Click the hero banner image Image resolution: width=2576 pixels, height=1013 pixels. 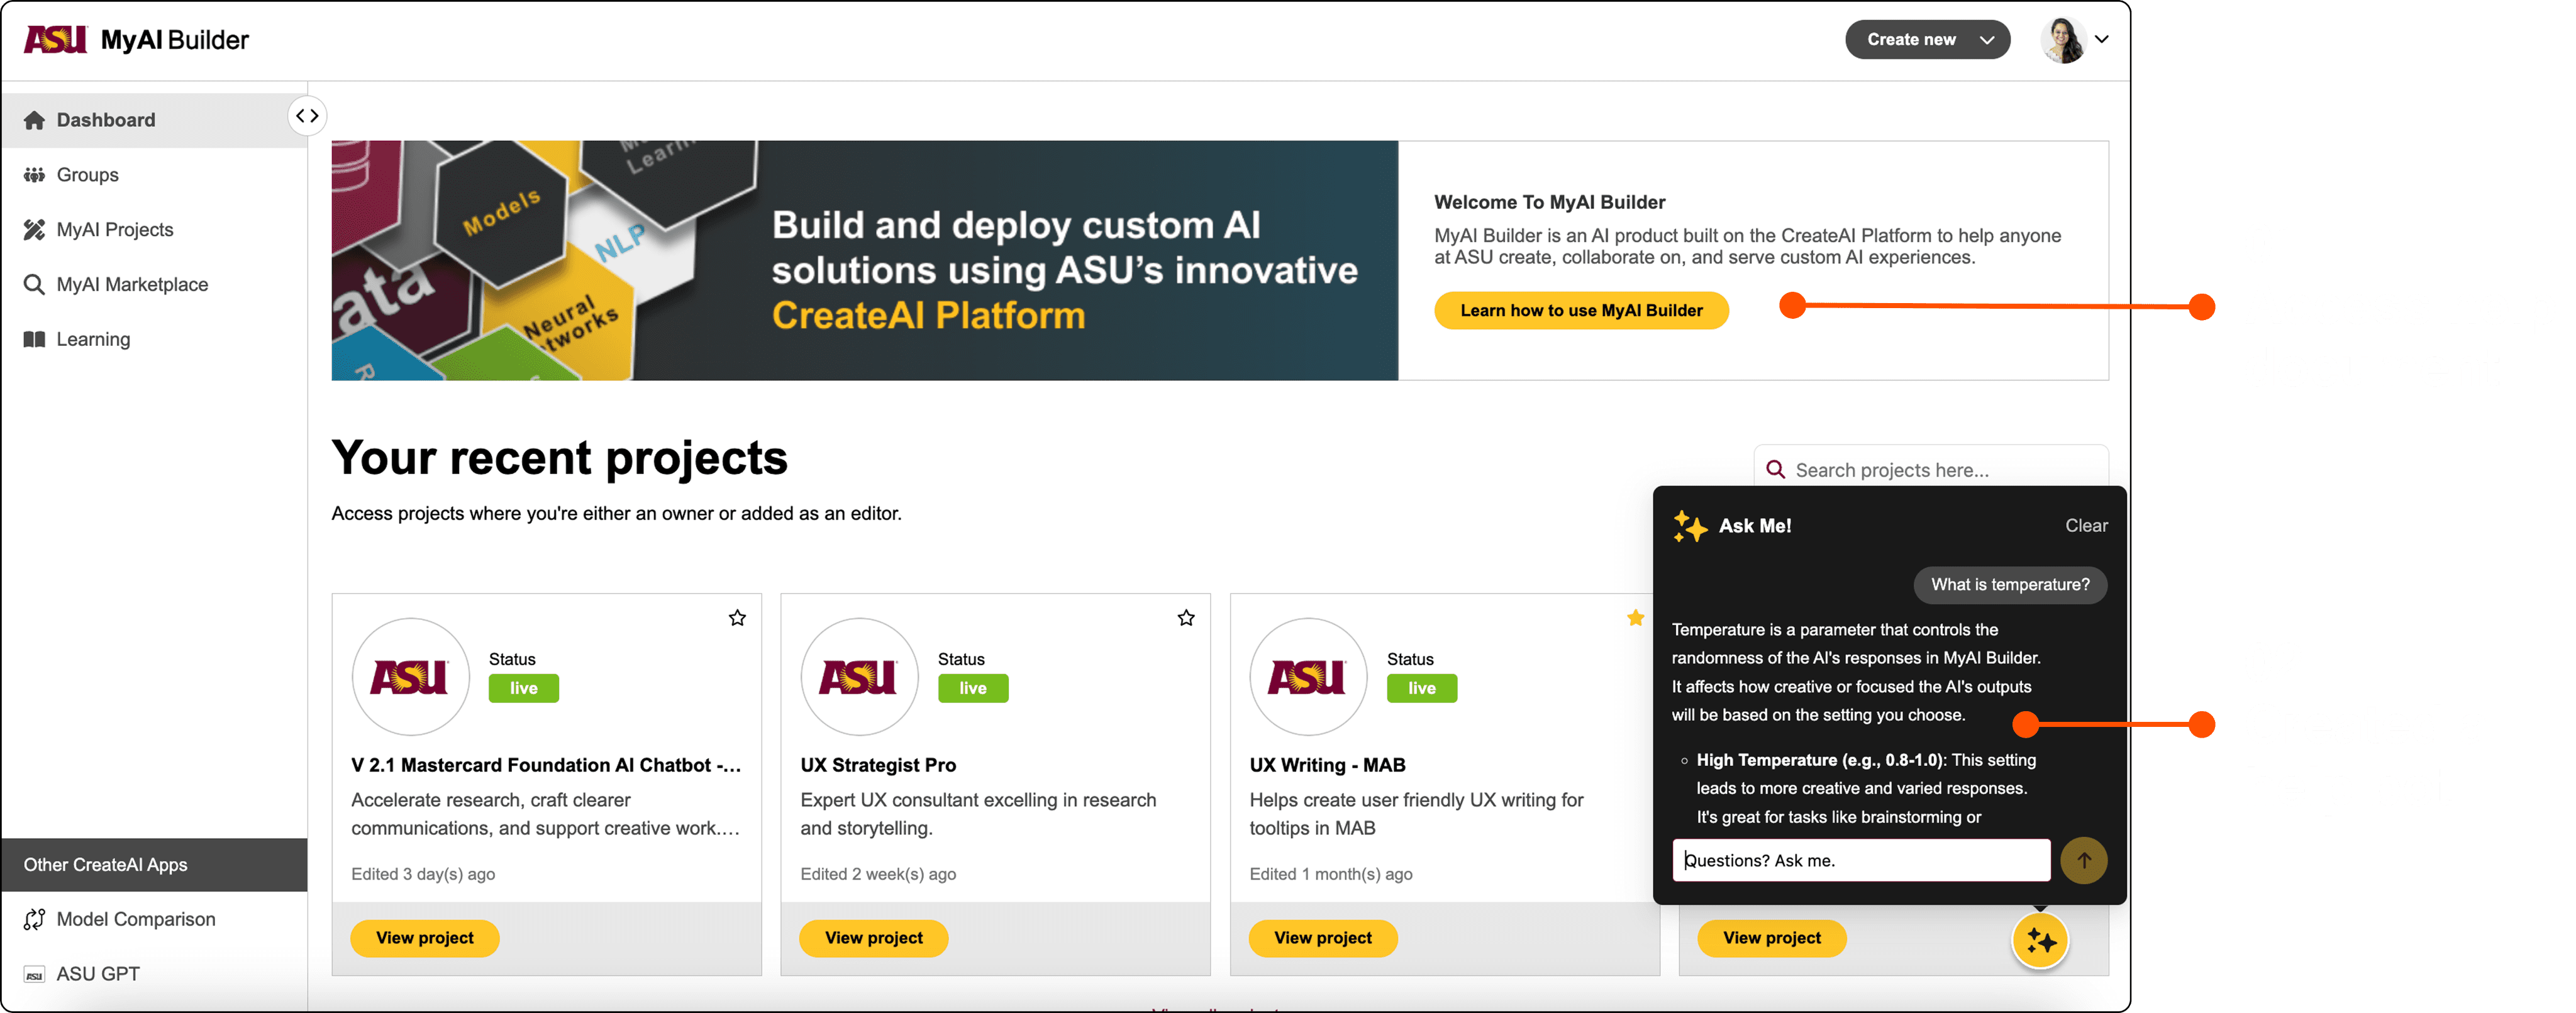(x=865, y=260)
